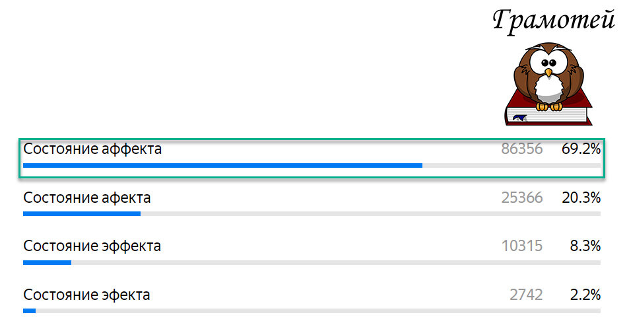Click the 8.3% percentage label
Screen dimensions: 627x331
coord(585,246)
